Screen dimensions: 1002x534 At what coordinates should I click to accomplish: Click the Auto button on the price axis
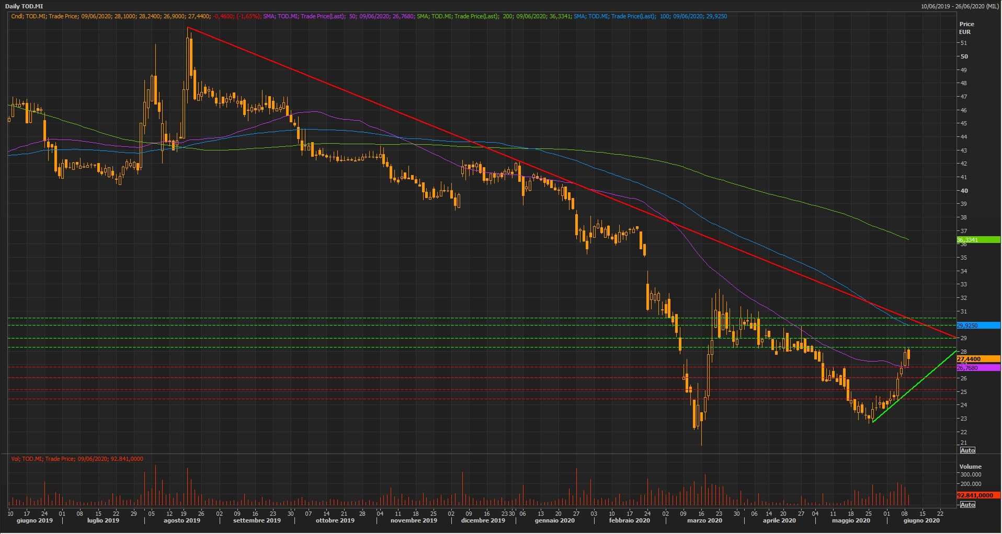coord(967,450)
